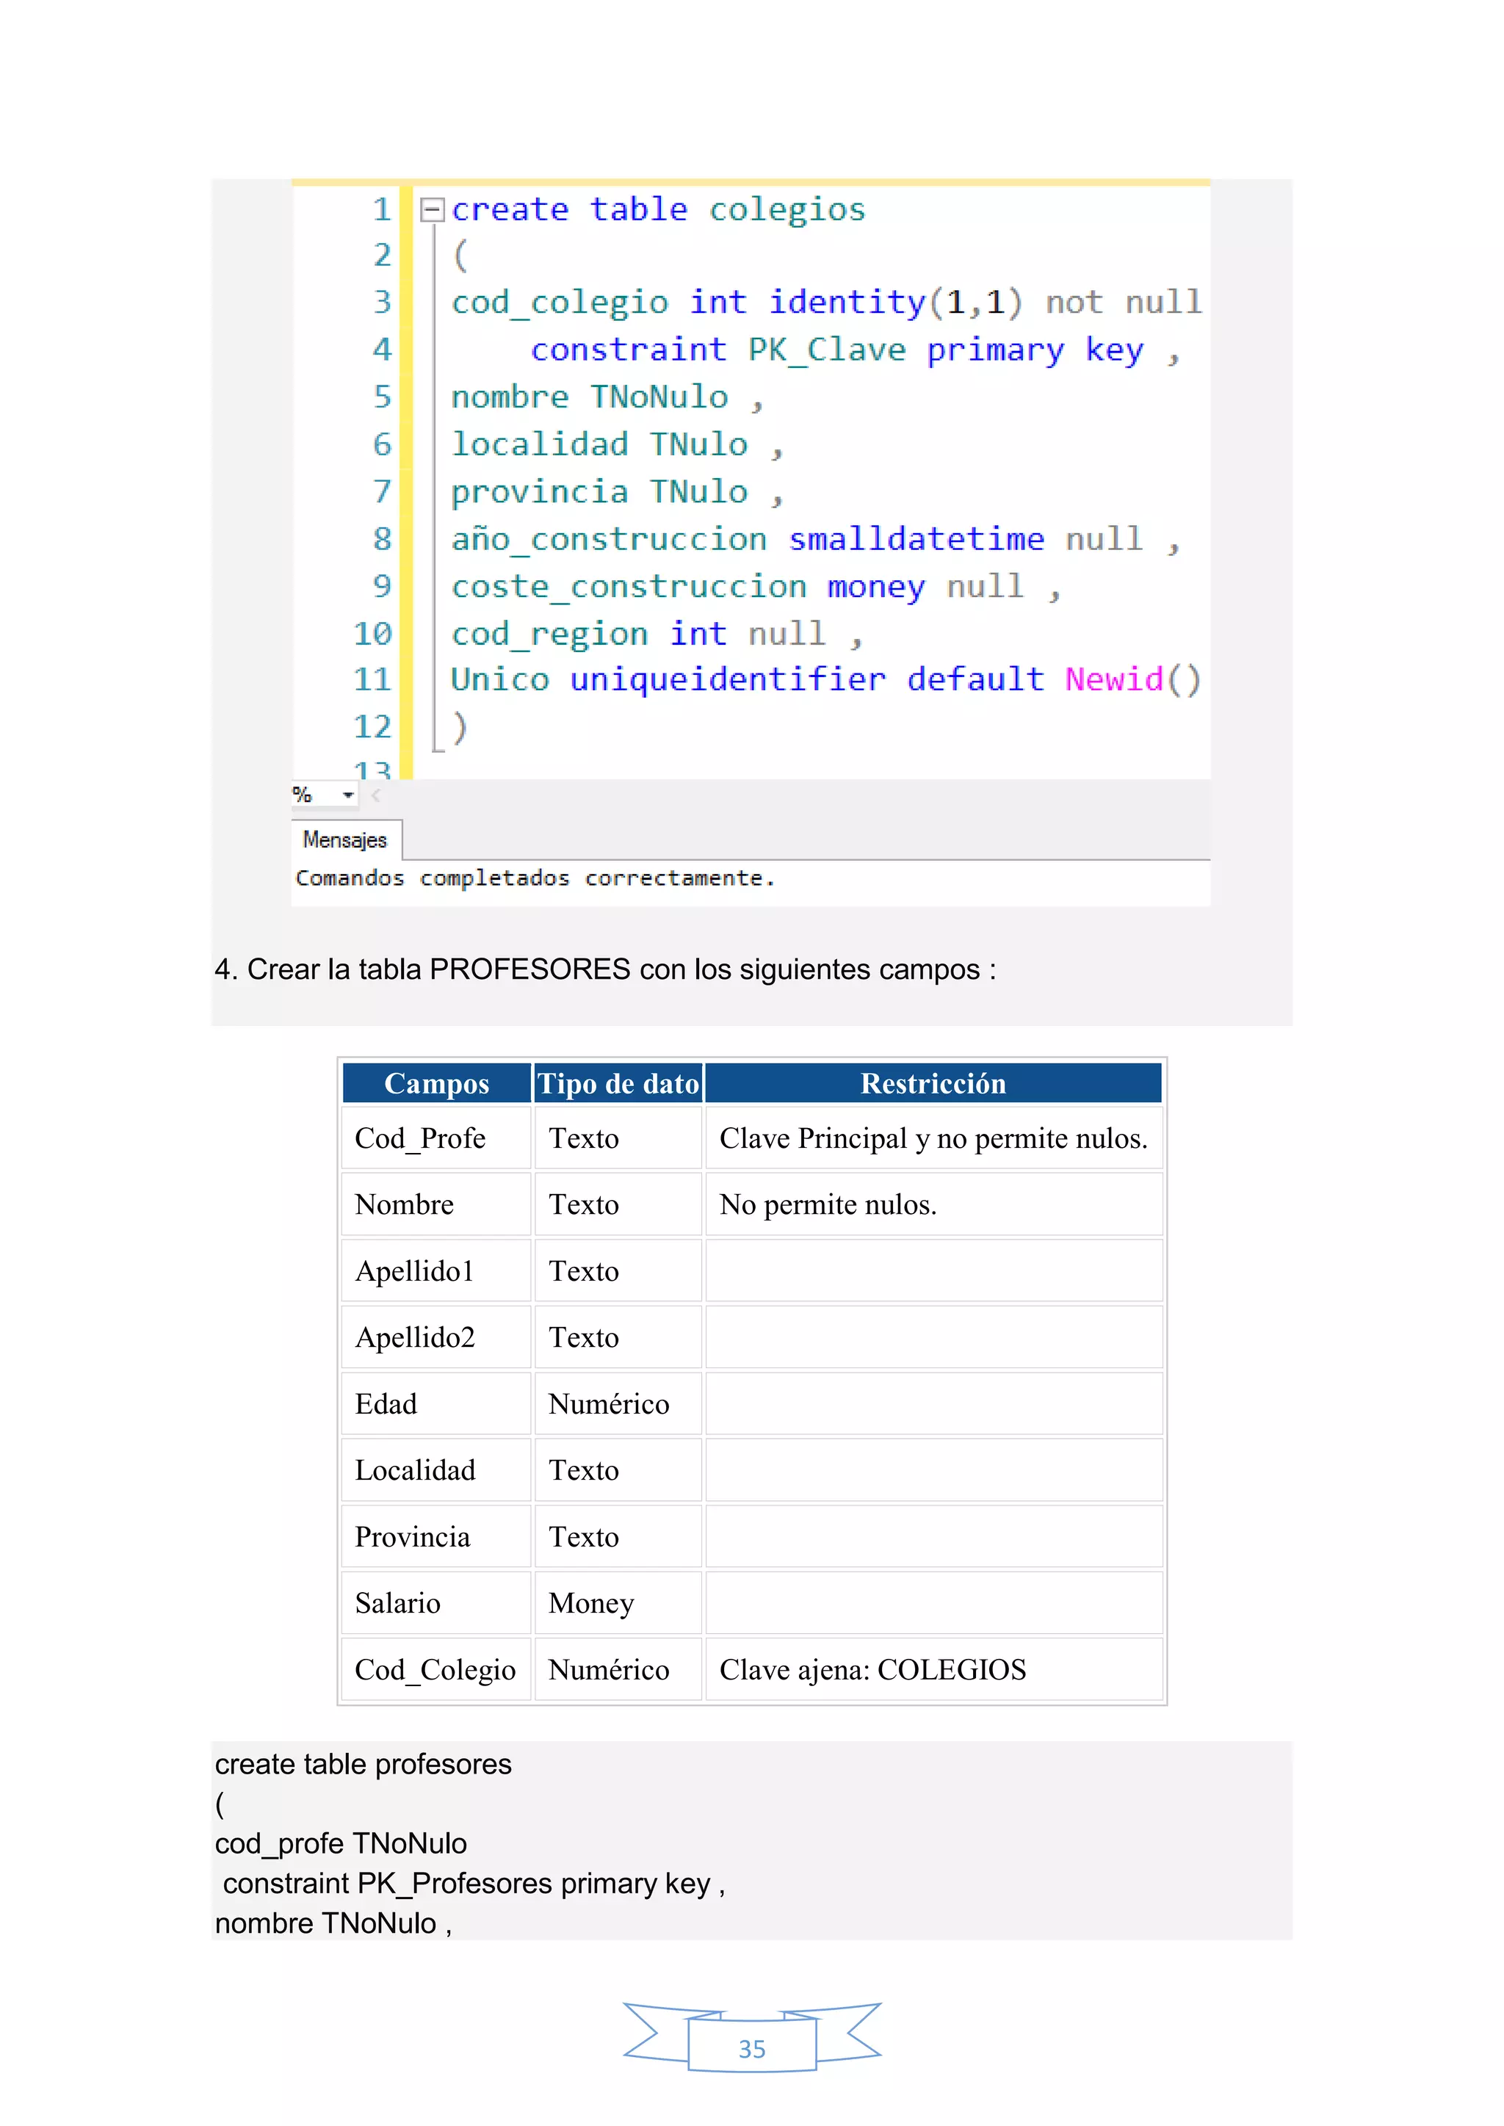Click the Tipo de dato column header
Screen dimensions: 1504x2126
[x=618, y=1083]
